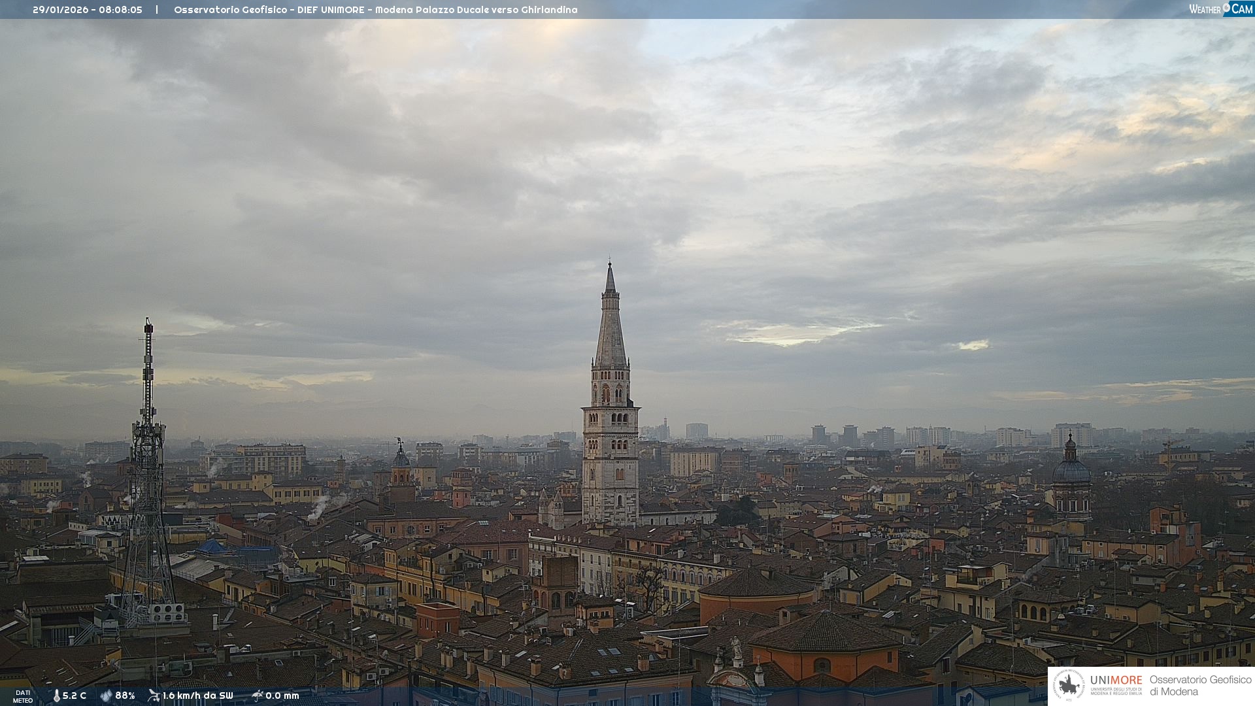This screenshot has height=706, width=1255.
Task: Click the thermometer temperature icon
Action: tap(56, 696)
